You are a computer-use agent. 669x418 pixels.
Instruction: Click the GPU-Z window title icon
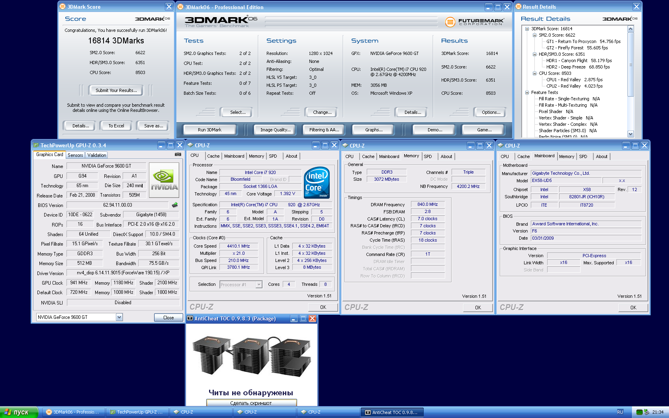[36, 145]
